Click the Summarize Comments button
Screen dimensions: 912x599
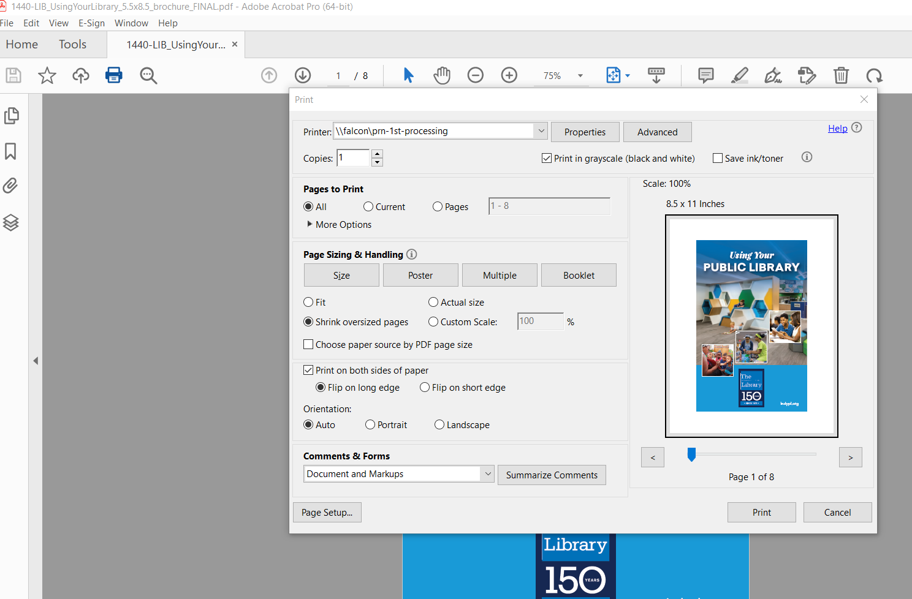(551, 475)
